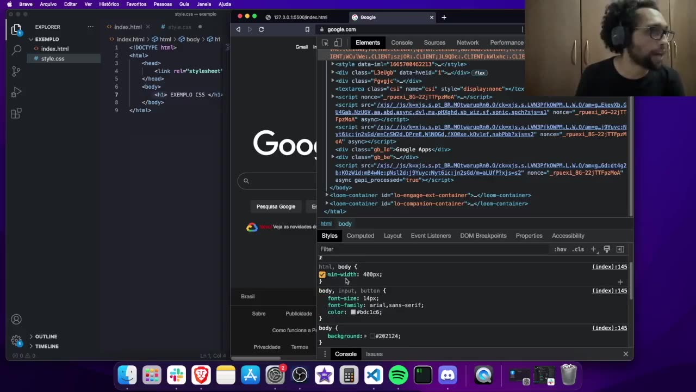
Task: Open the DevTools drawer three-dot menu
Action: pos(325,354)
